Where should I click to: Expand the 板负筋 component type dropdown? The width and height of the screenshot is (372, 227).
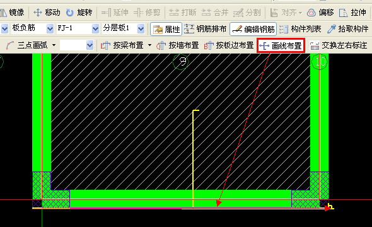coord(50,29)
